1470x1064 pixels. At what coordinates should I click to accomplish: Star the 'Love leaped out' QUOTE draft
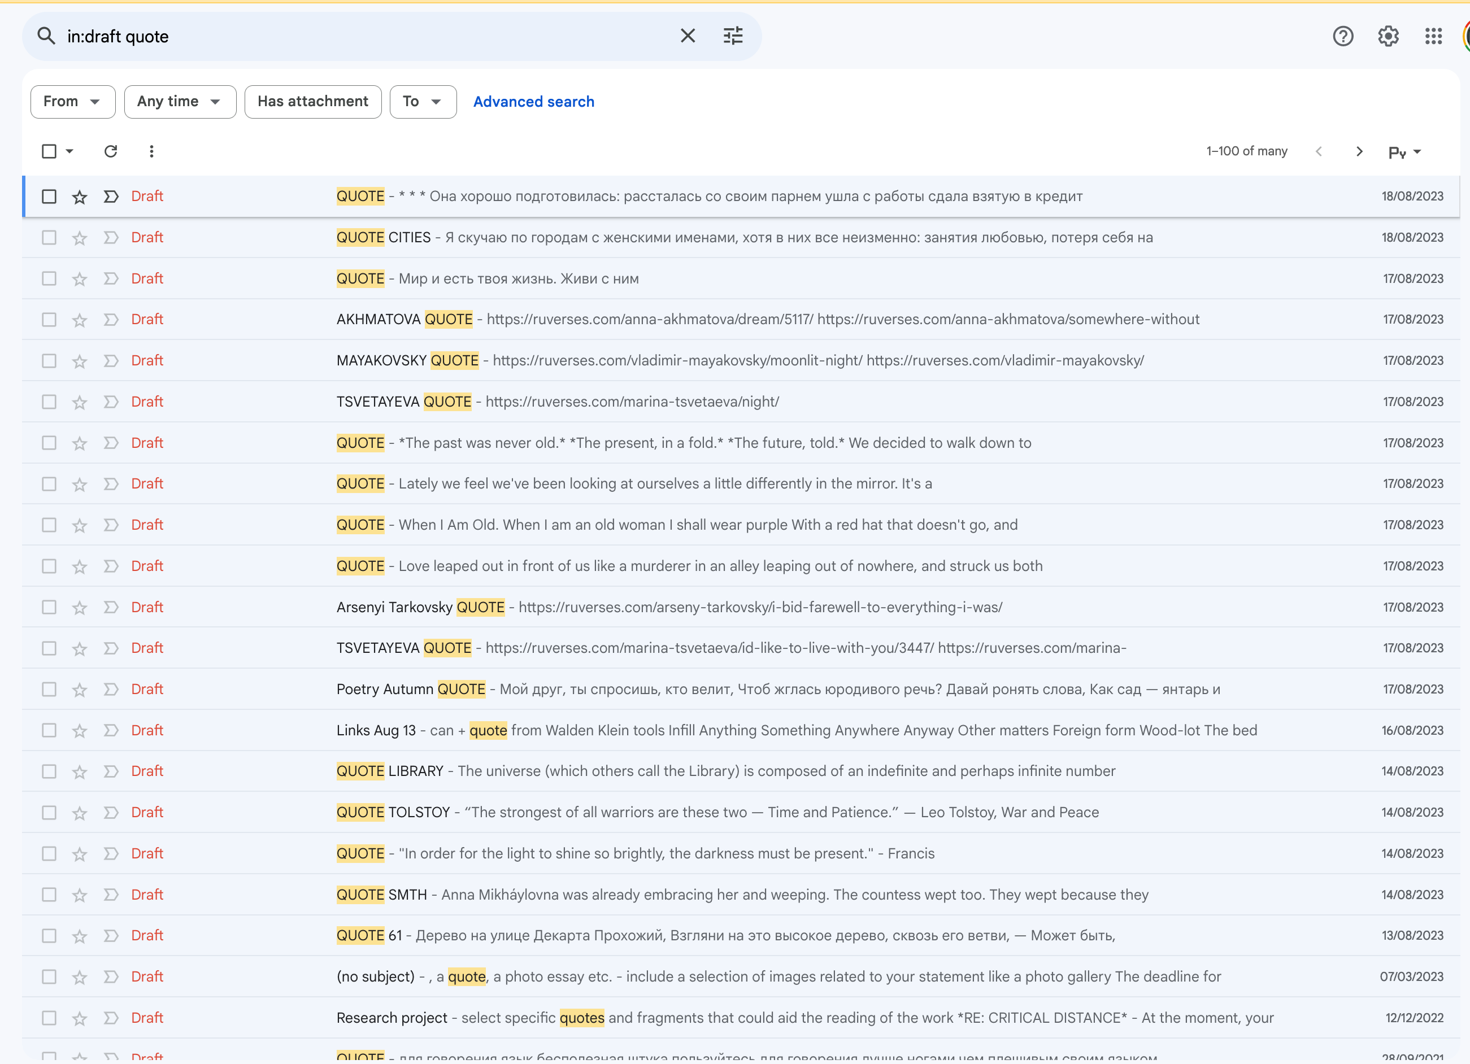(x=79, y=566)
